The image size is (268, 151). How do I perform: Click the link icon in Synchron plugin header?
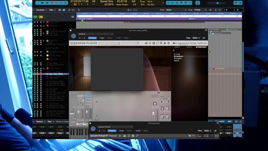tap(204, 38)
